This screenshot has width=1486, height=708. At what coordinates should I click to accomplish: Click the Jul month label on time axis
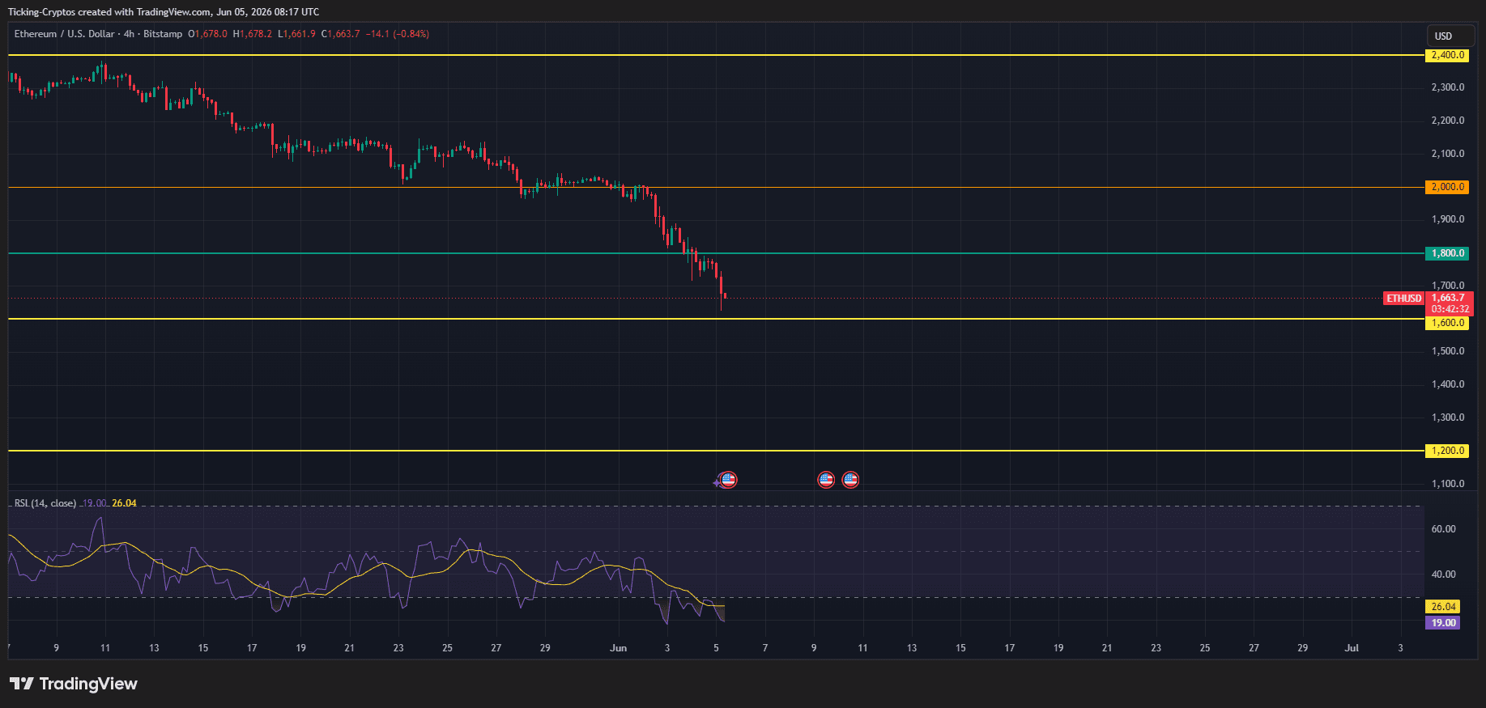pyautogui.click(x=1352, y=648)
